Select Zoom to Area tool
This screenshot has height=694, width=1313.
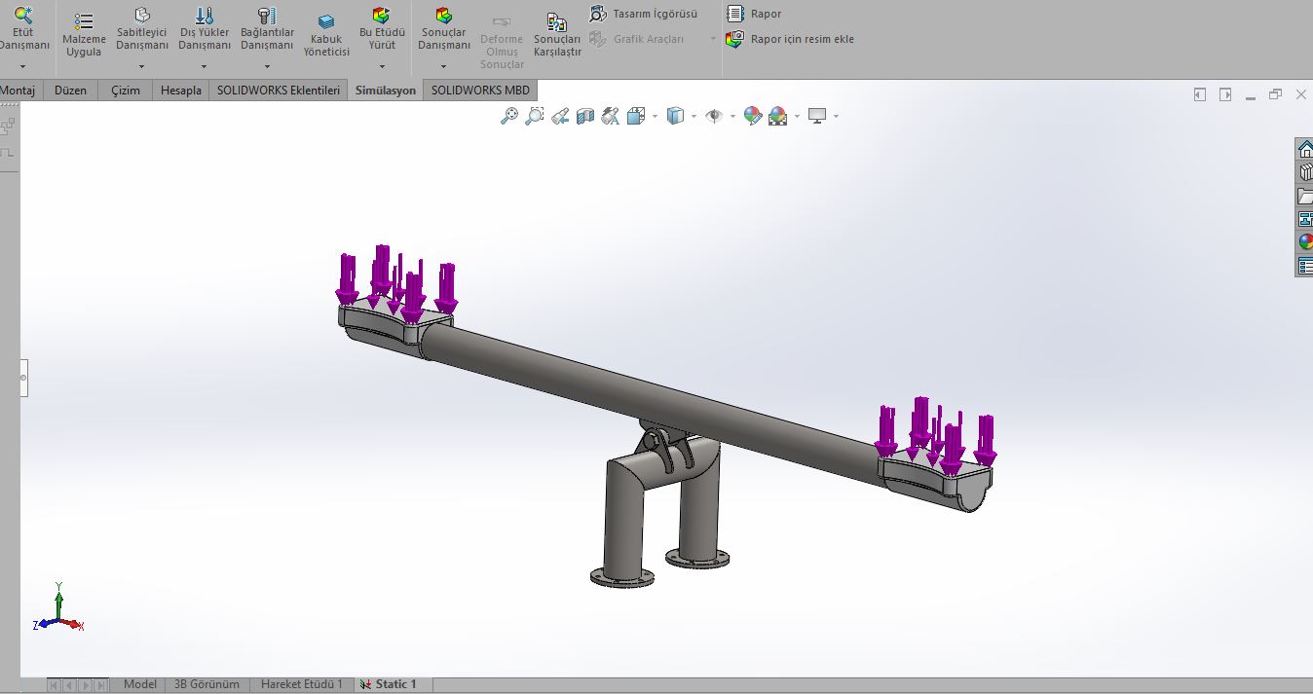[x=534, y=116]
